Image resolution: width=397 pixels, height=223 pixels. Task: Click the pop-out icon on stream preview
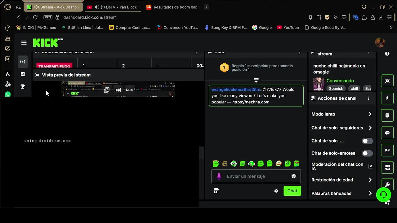click(x=107, y=90)
